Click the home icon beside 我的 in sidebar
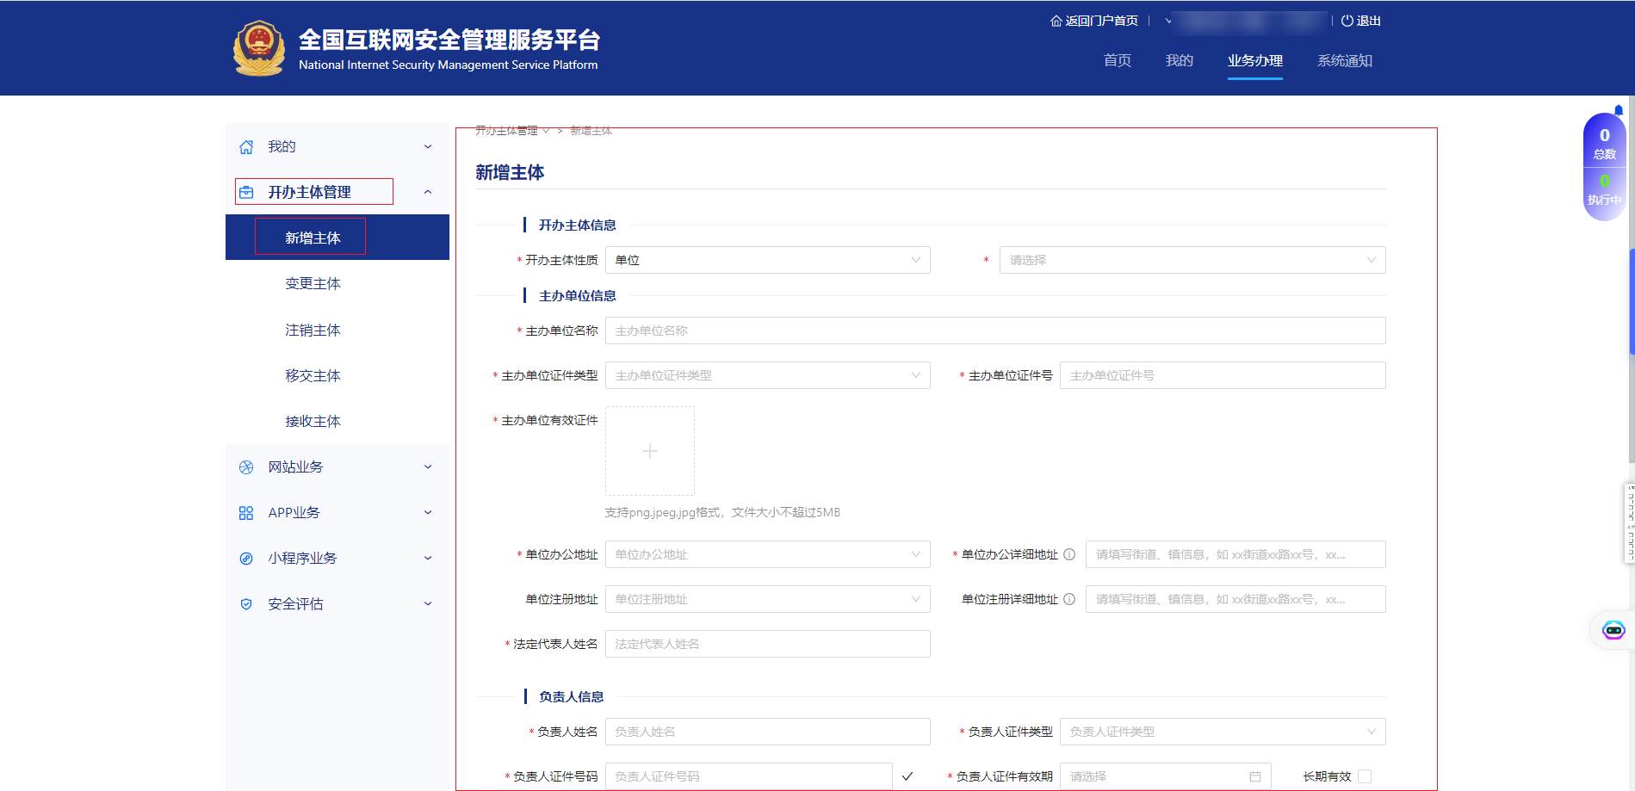 (246, 147)
